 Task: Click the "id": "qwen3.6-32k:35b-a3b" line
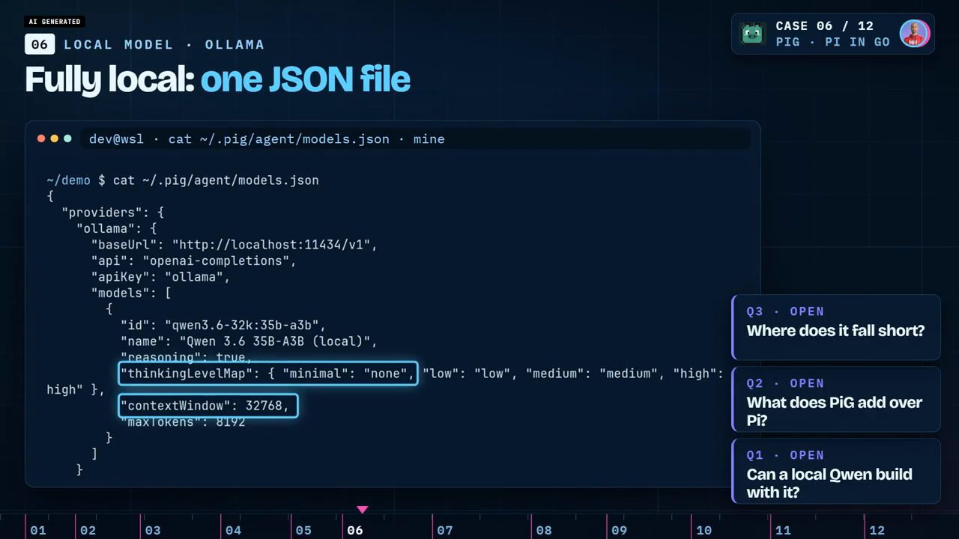pos(223,325)
